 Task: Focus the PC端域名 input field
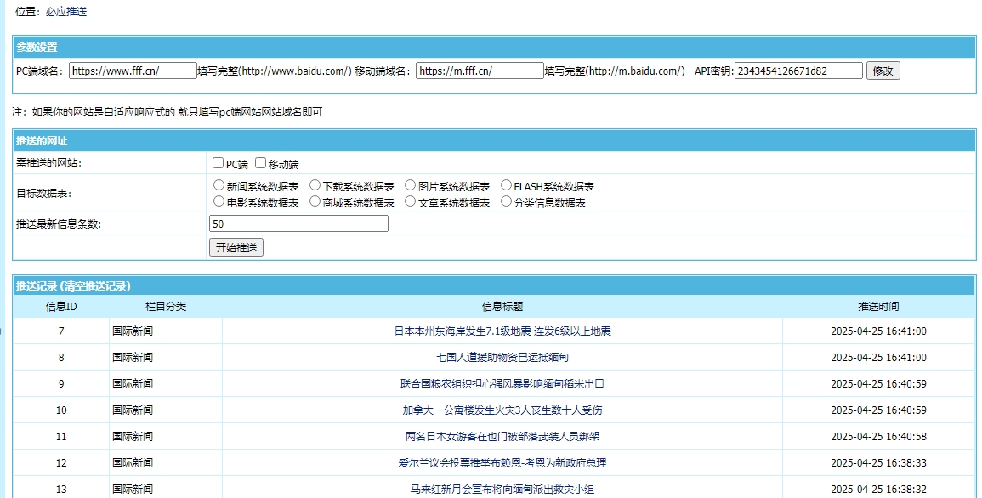tap(133, 71)
